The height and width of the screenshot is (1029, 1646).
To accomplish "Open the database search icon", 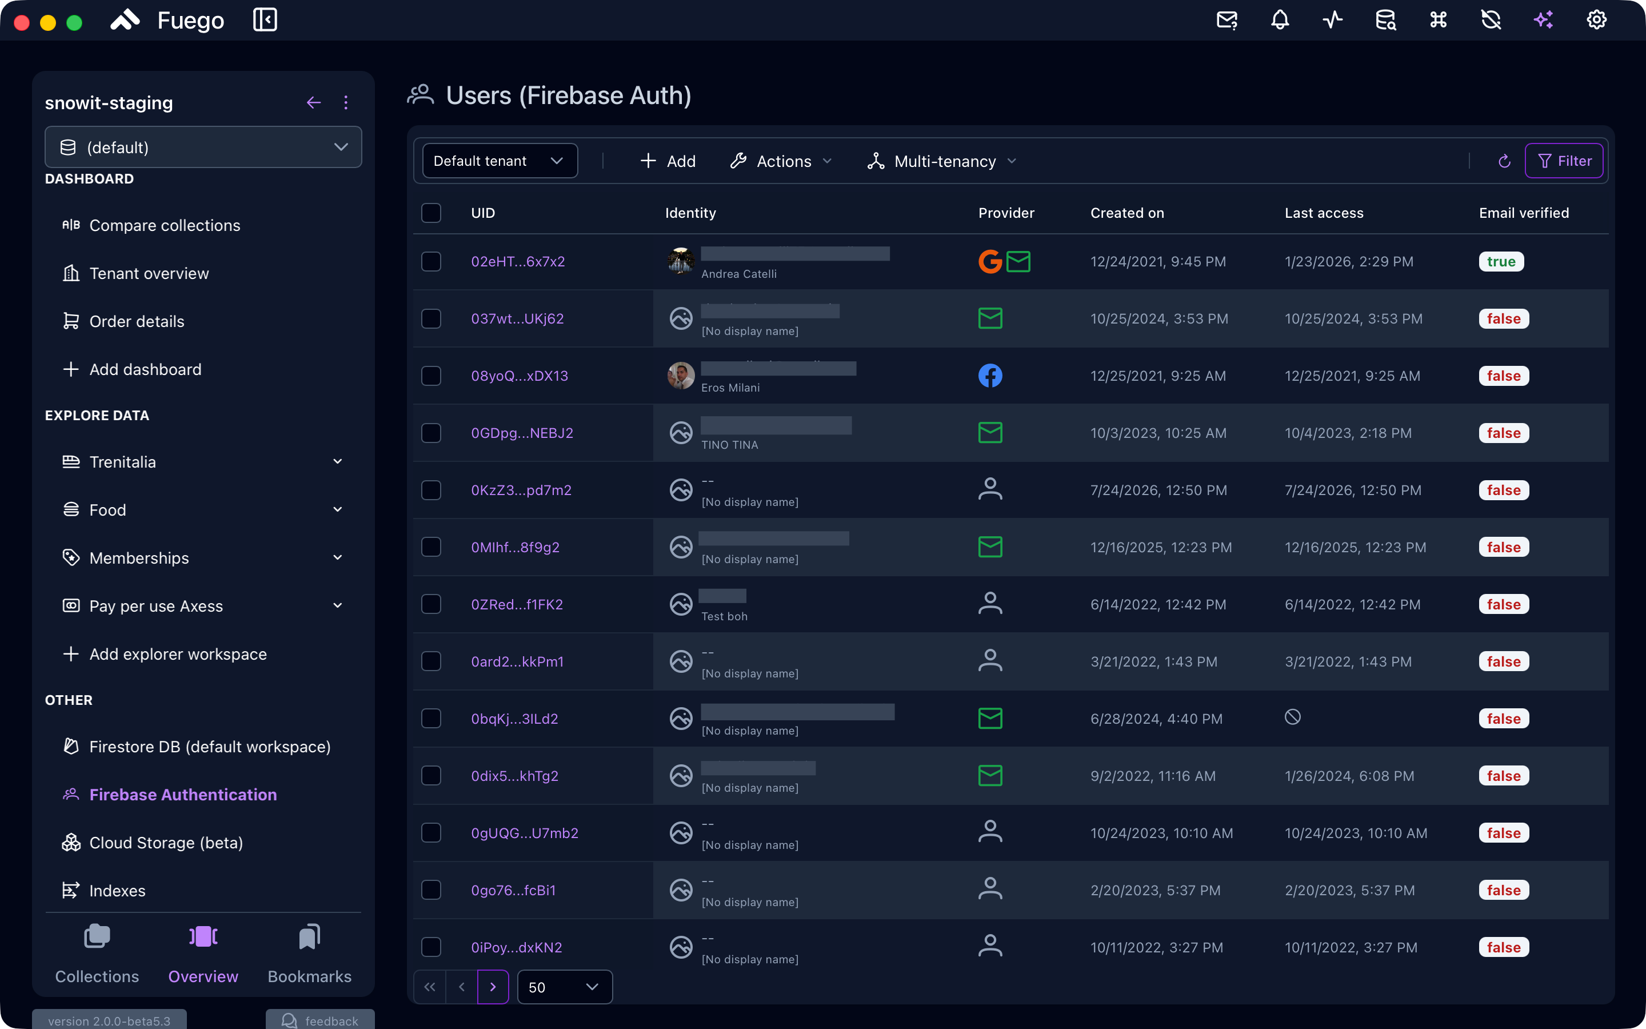I will point(1385,20).
